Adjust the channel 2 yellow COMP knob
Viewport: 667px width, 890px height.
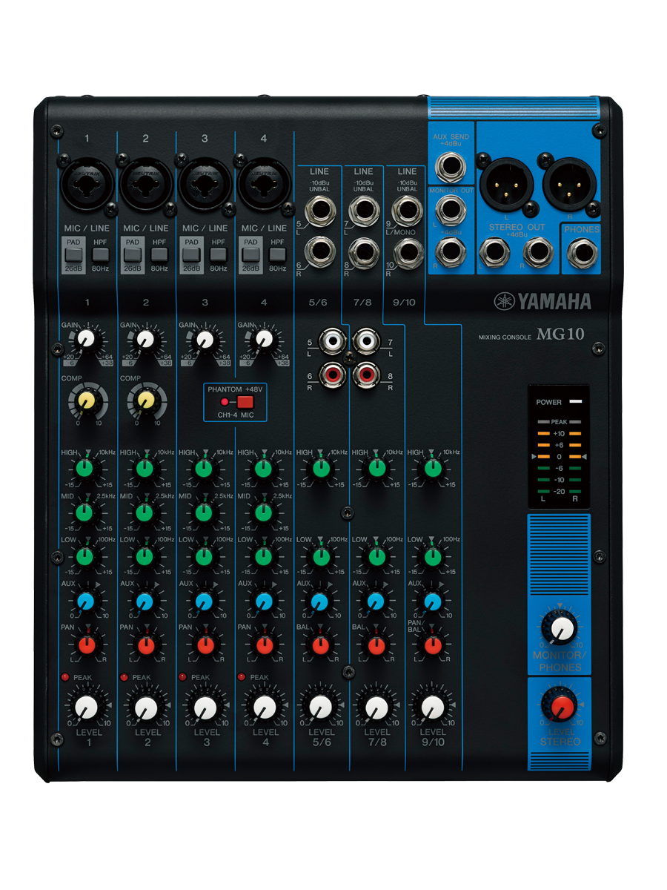(x=146, y=401)
